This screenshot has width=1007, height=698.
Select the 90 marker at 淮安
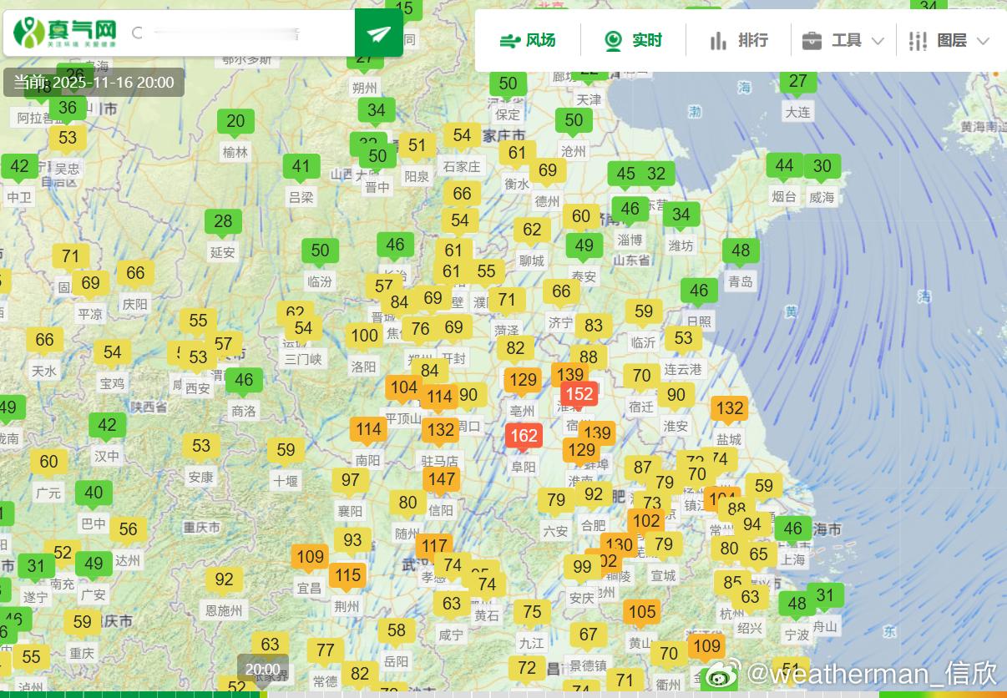(x=676, y=395)
